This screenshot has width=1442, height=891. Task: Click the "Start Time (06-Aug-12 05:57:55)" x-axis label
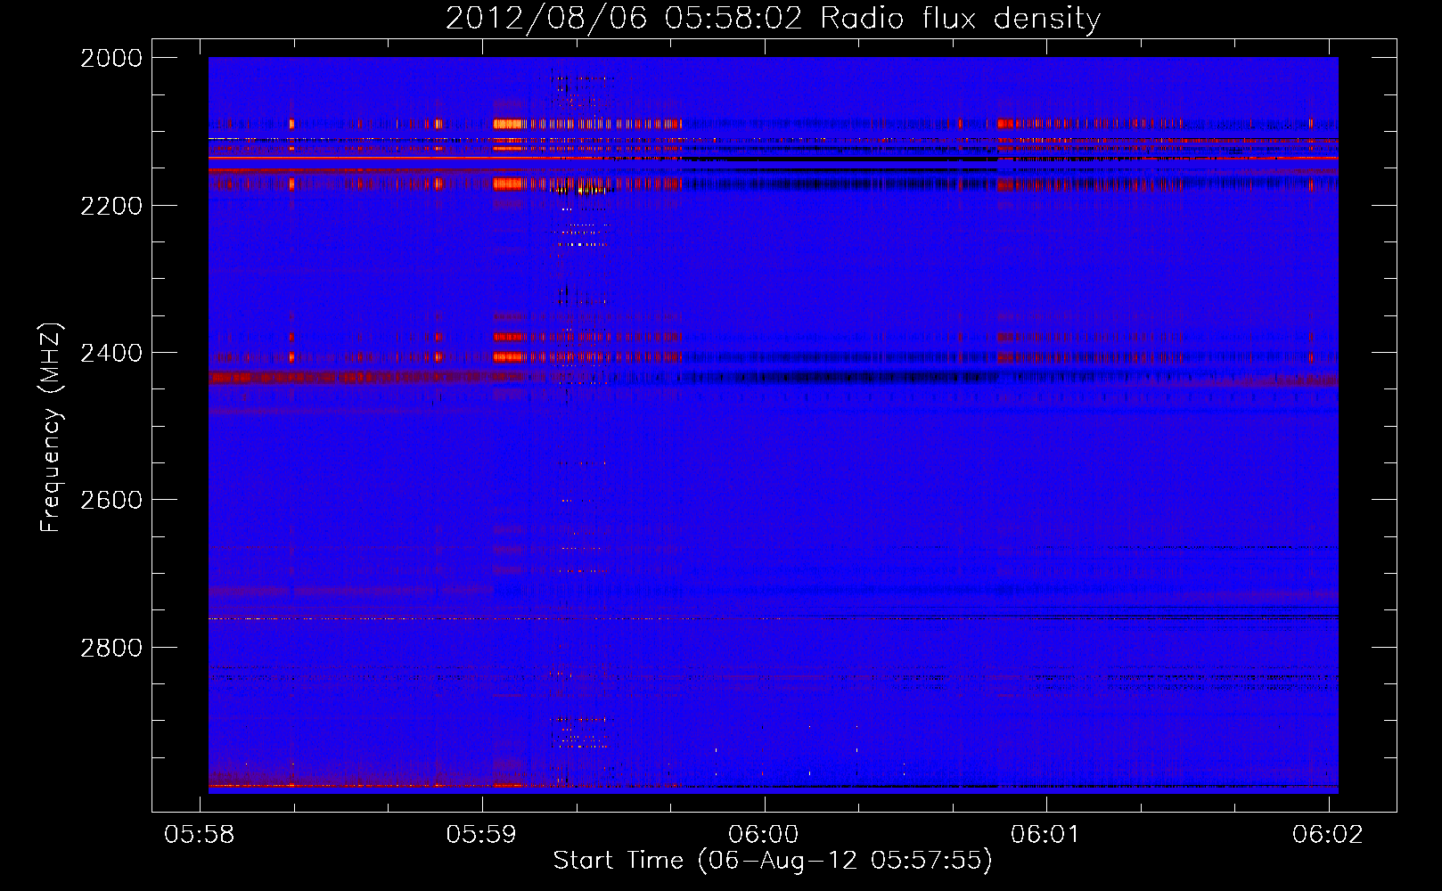point(773,861)
